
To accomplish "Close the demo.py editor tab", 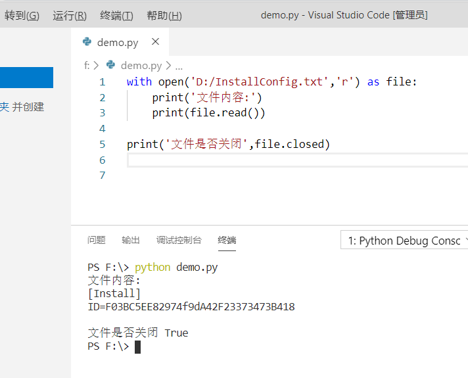I will (x=155, y=41).
